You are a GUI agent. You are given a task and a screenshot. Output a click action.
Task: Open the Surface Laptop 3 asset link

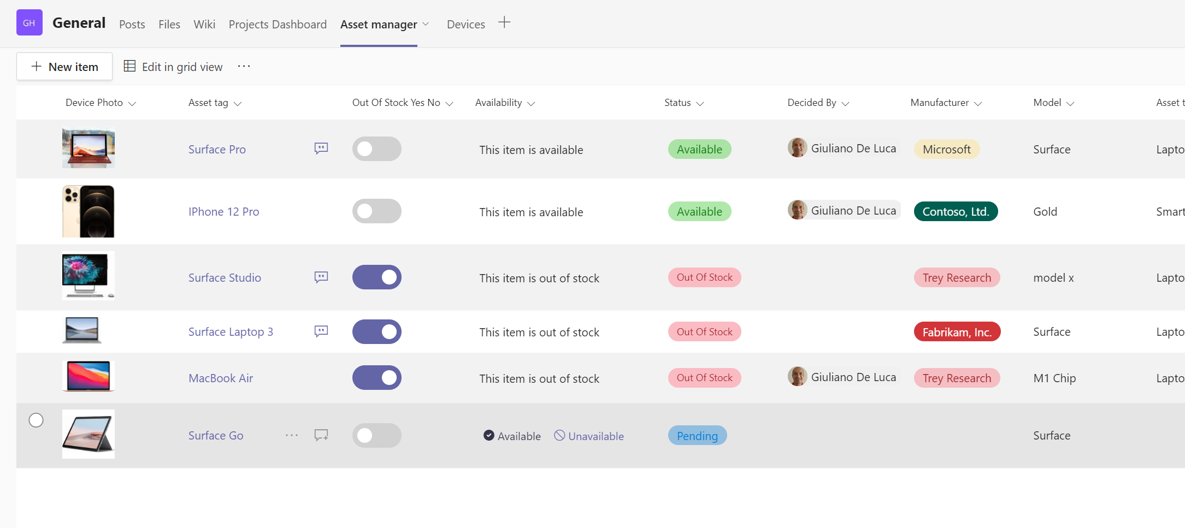[231, 331]
